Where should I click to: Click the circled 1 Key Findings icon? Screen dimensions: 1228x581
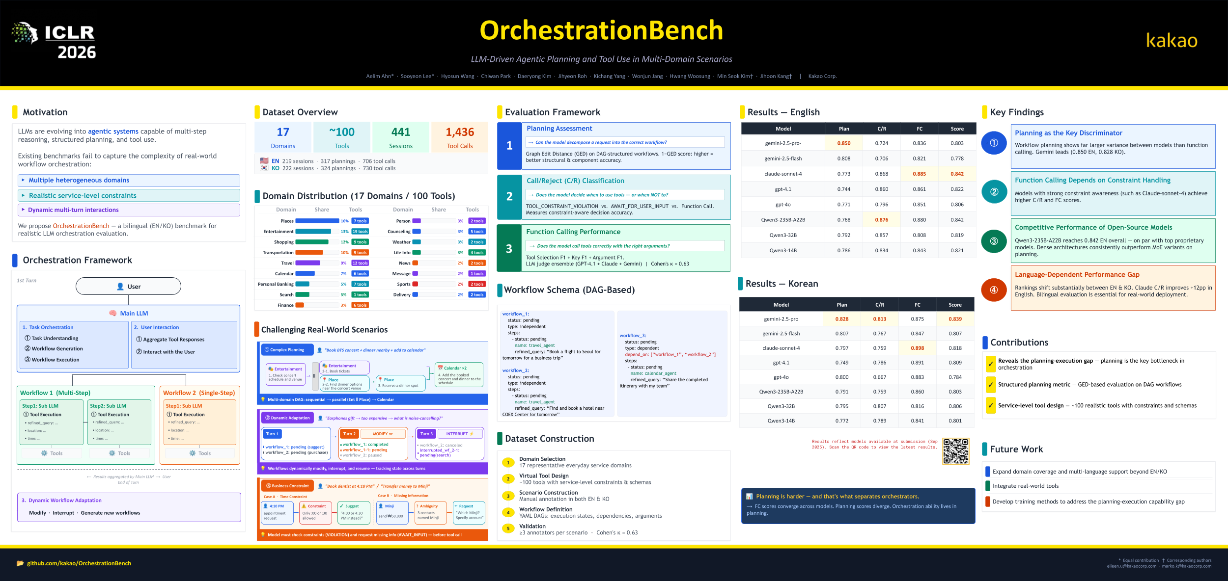point(994,143)
